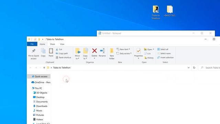Go forward with the forward arrow

(x=36, y=68)
